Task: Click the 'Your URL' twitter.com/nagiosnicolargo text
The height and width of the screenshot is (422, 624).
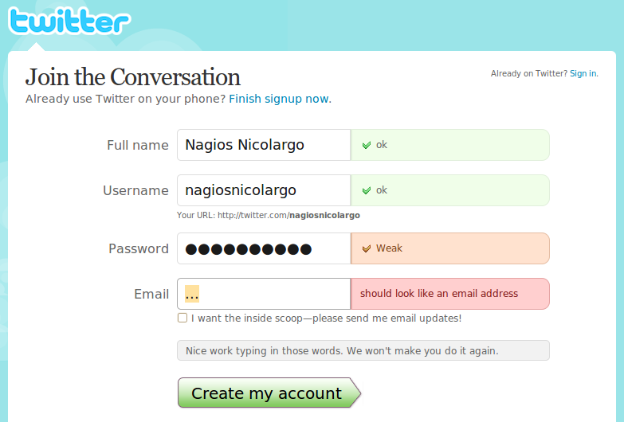Action: pyautogui.click(x=269, y=215)
